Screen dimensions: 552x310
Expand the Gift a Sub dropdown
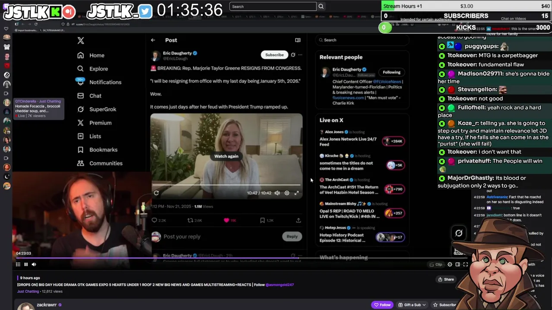tap(412, 305)
